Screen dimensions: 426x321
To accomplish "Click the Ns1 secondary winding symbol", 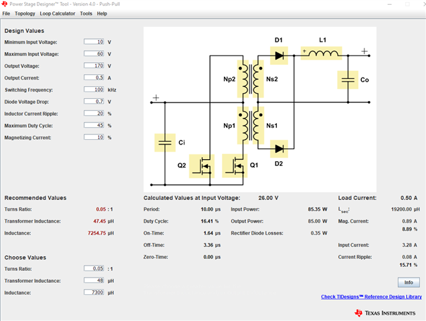I will (x=258, y=126).
